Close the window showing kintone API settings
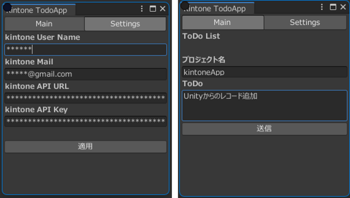 click(163, 9)
